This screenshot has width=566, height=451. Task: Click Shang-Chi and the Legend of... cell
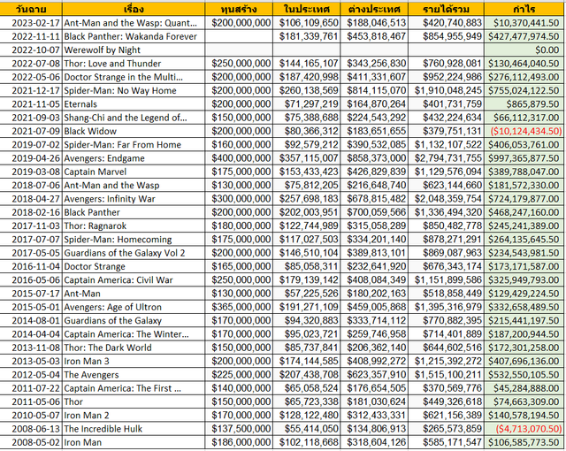coord(134,118)
